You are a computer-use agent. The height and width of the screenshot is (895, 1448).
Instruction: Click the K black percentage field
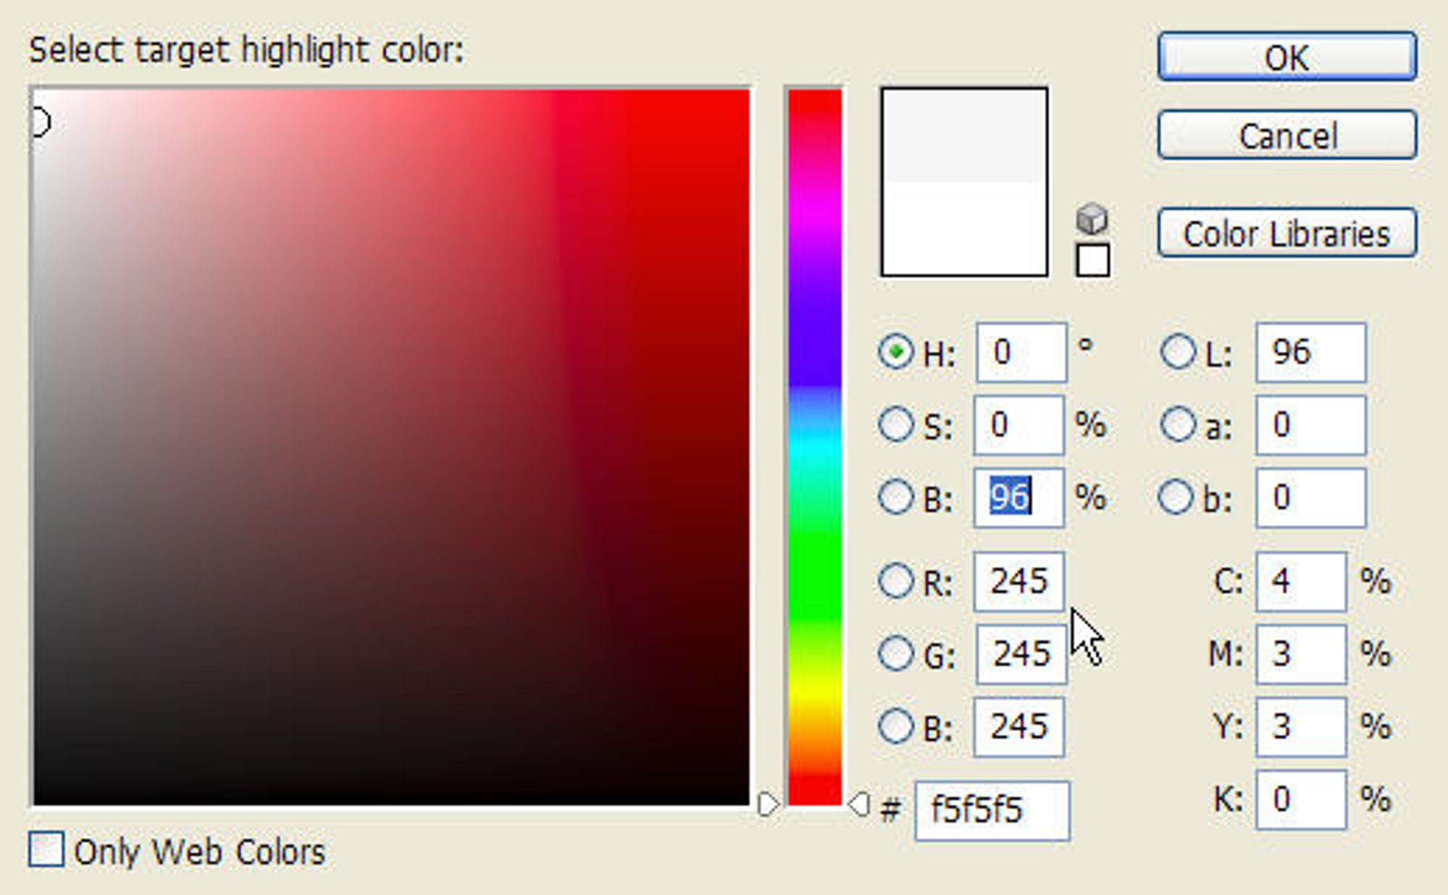(x=1301, y=799)
